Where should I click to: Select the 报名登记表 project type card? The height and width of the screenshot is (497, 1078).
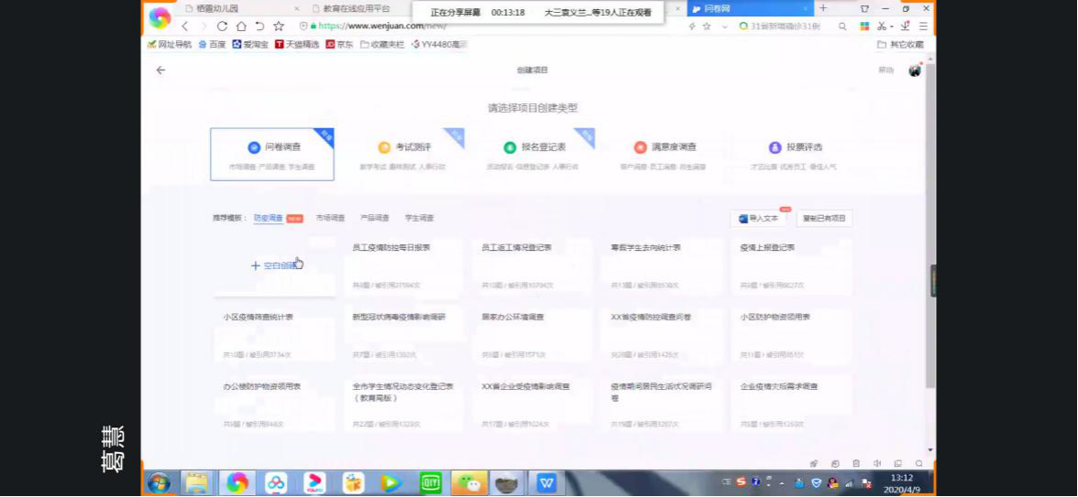point(533,155)
